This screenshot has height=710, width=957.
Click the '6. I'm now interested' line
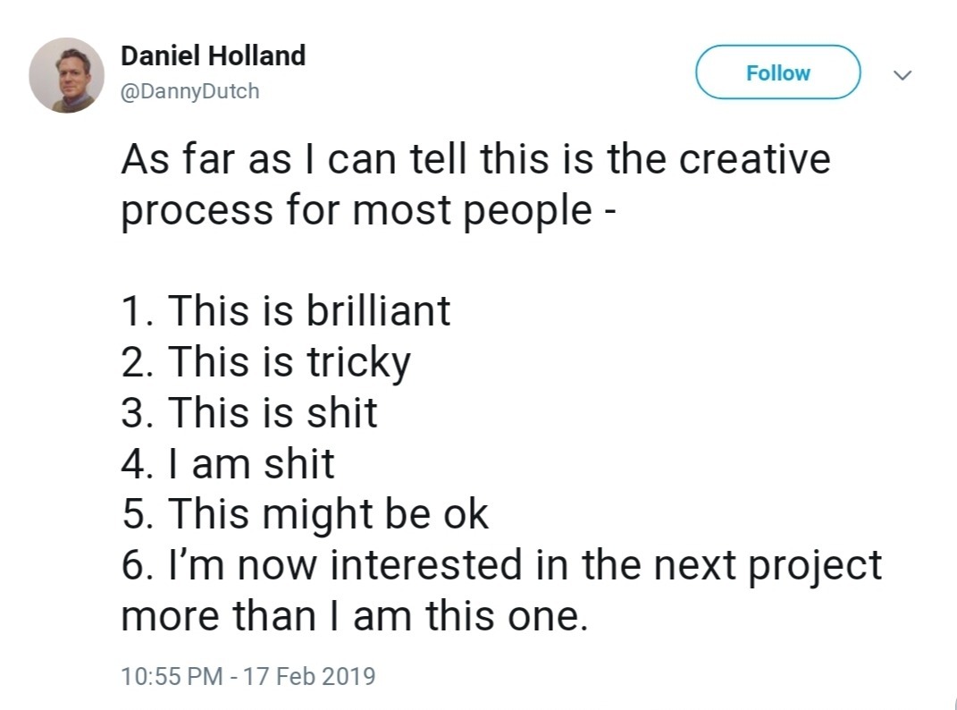501,565
